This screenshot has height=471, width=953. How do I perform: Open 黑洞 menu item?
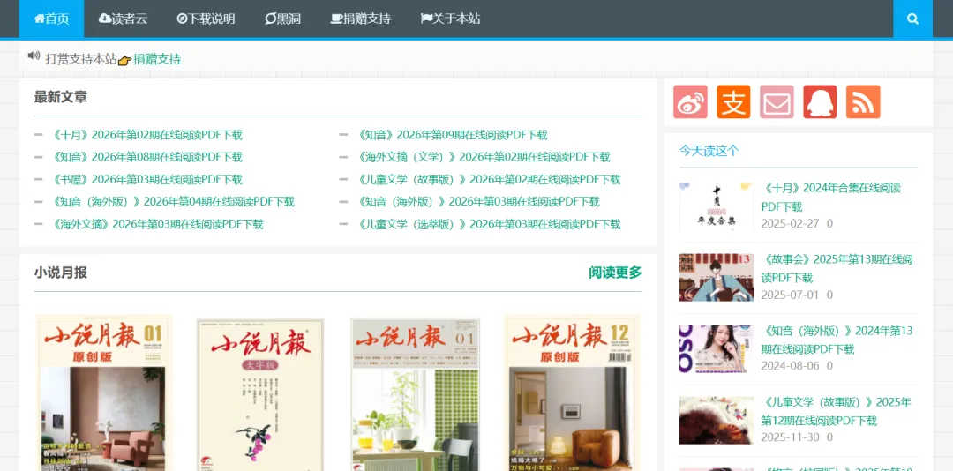click(x=283, y=19)
